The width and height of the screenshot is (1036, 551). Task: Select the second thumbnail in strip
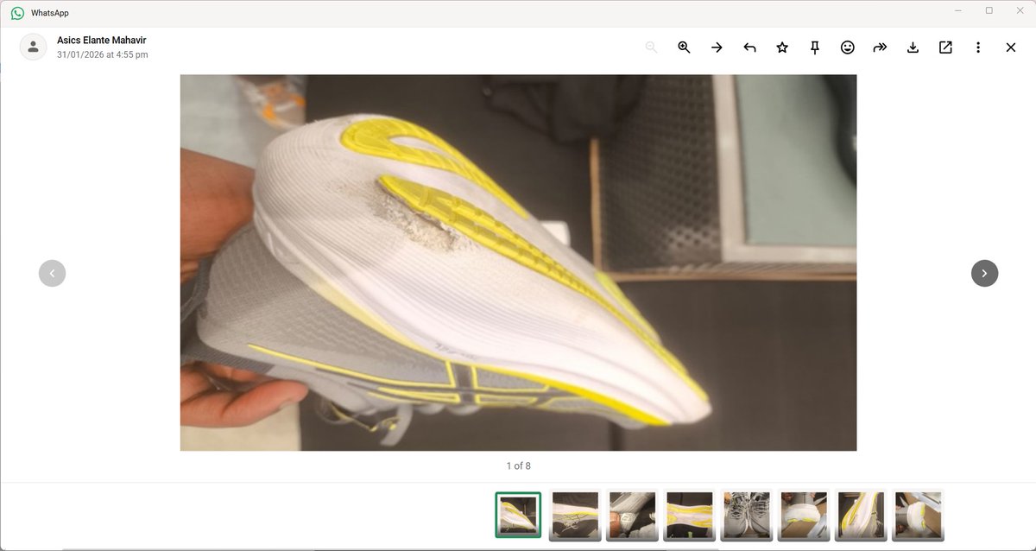(575, 515)
